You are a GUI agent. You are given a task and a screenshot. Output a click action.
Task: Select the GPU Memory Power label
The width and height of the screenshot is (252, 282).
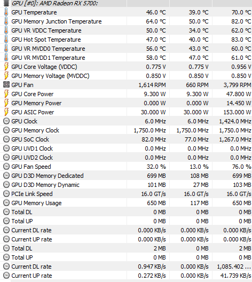click(36, 103)
